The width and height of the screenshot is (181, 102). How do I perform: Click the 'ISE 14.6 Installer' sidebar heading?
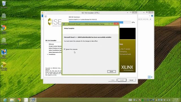click(x=51, y=41)
